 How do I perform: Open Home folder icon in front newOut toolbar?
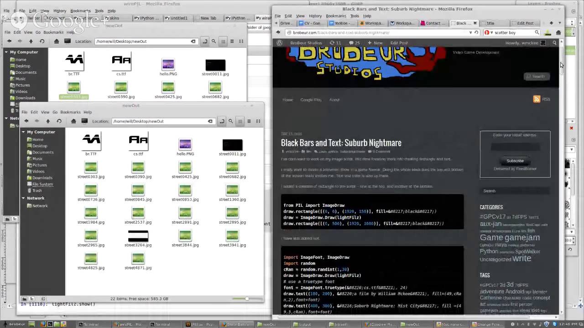[x=73, y=121]
